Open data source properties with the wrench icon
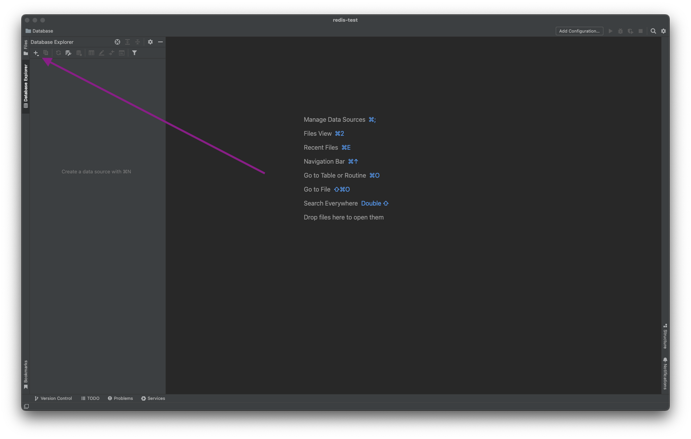The height and width of the screenshot is (439, 691). (68, 53)
